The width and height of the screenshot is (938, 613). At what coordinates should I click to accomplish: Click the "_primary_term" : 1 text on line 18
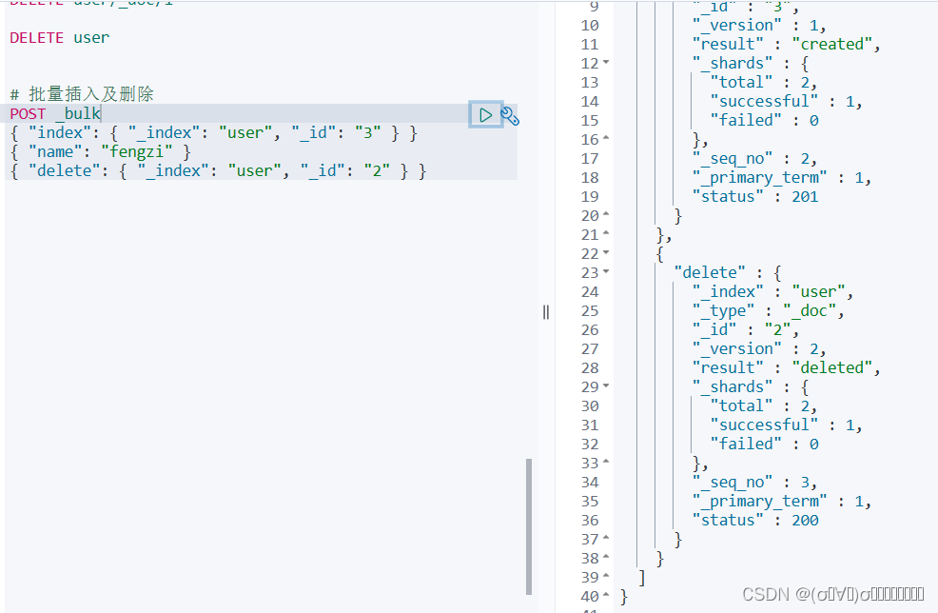tap(782, 178)
